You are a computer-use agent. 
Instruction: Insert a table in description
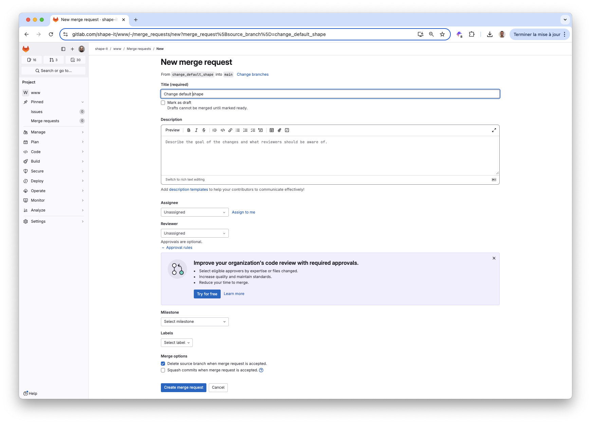(x=272, y=130)
